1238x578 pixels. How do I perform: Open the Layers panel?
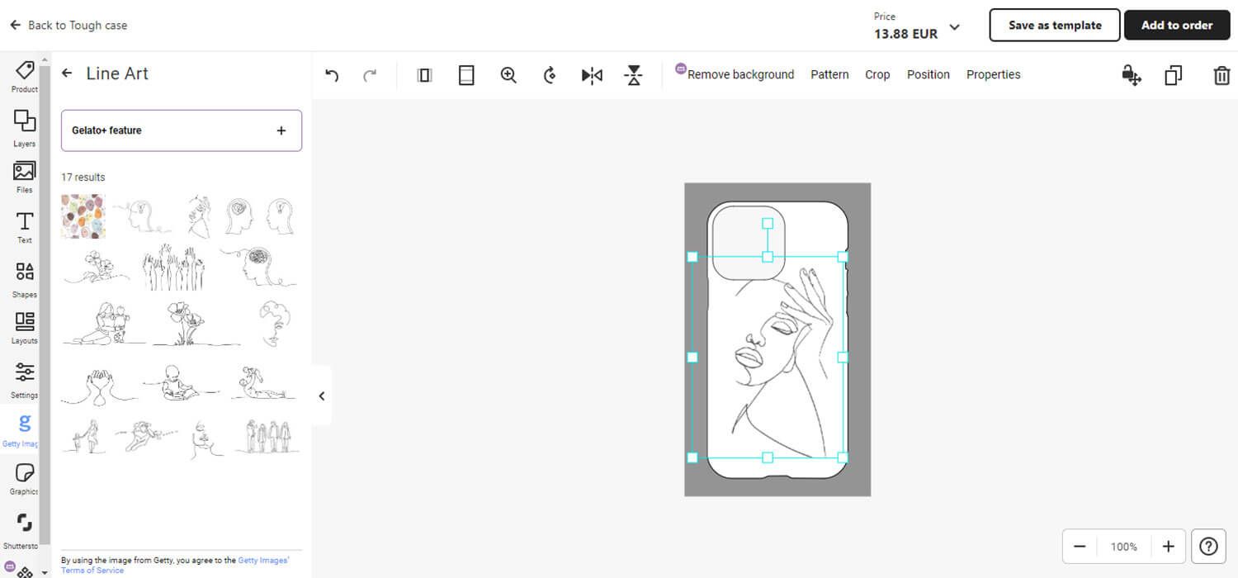(24, 128)
